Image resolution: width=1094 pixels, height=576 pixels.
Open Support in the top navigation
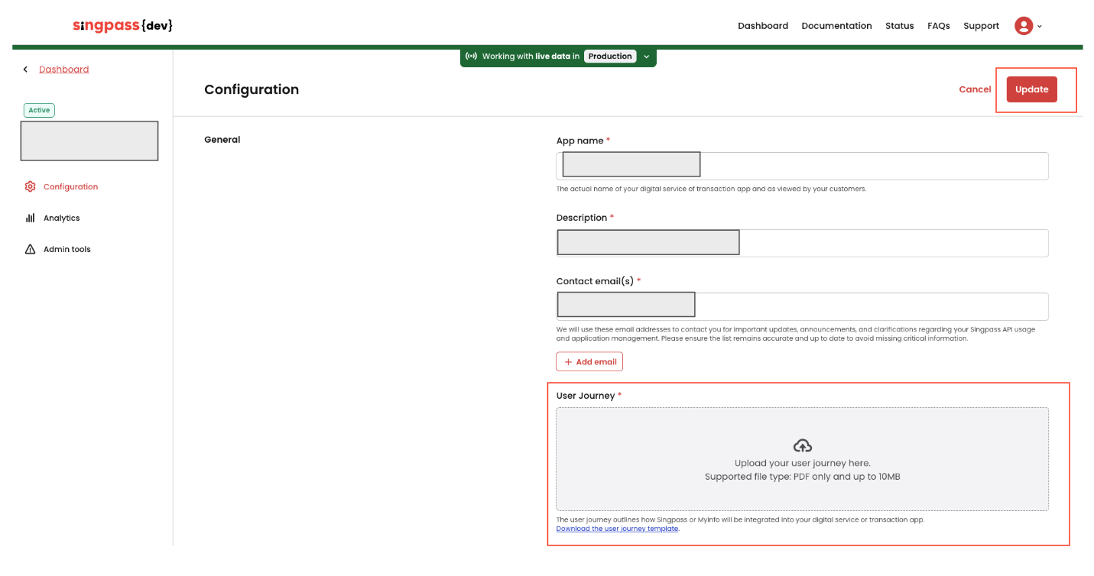[981, 26]
